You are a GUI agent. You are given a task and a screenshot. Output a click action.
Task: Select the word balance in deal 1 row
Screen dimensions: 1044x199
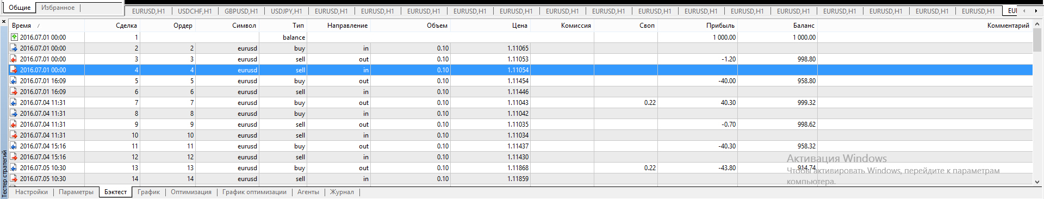click(294, 37)
